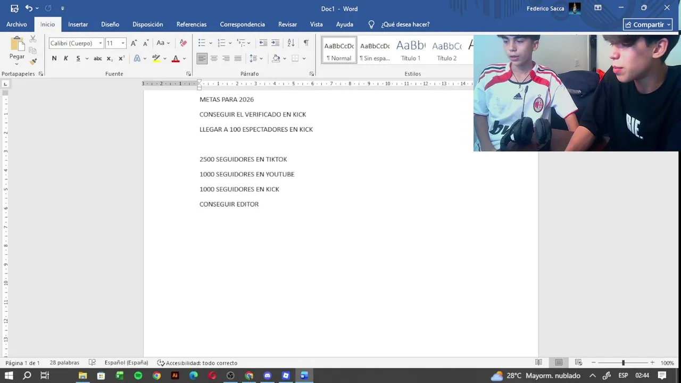Open the Párrafo dialog launcher
681x383 pixels.
pos(312,74)
